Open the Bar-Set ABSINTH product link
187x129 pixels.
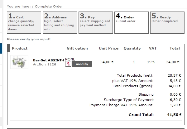tap(48, 60)
